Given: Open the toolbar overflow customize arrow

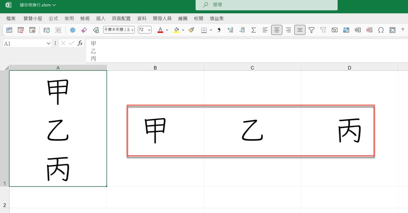Looking at the screenshot, I should [403, 29].
